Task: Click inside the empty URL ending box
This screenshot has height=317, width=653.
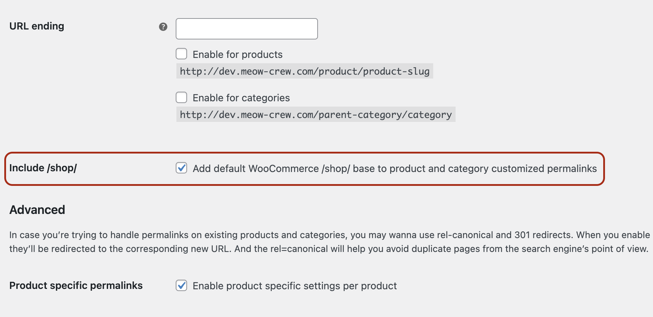Action: (246, 28)
